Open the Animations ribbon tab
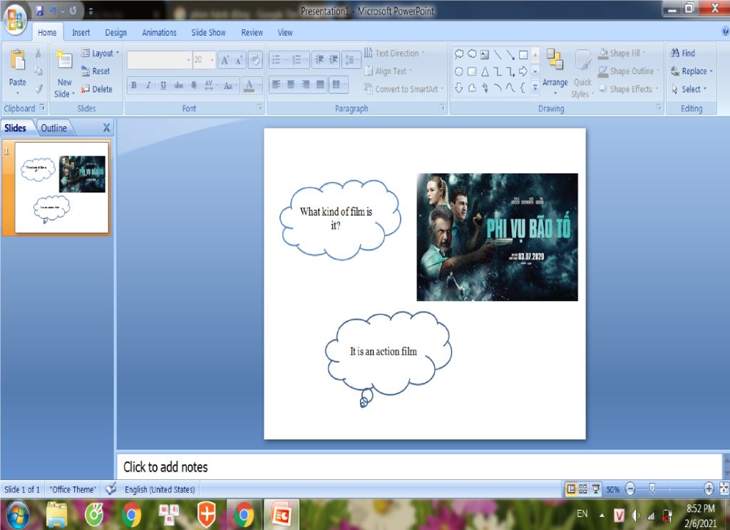 (x=159, y=33)
